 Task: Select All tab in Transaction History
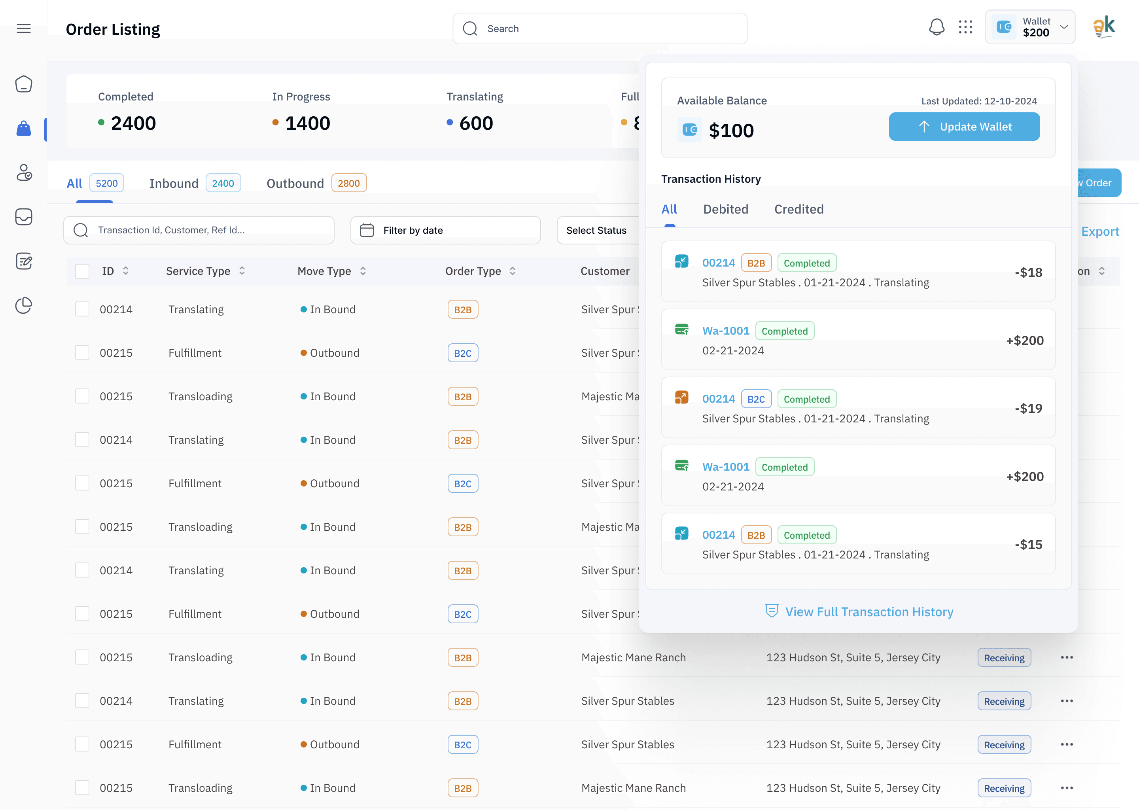[669, 209]
